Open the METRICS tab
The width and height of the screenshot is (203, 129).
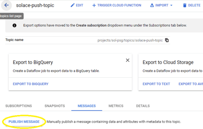[116, 106]
